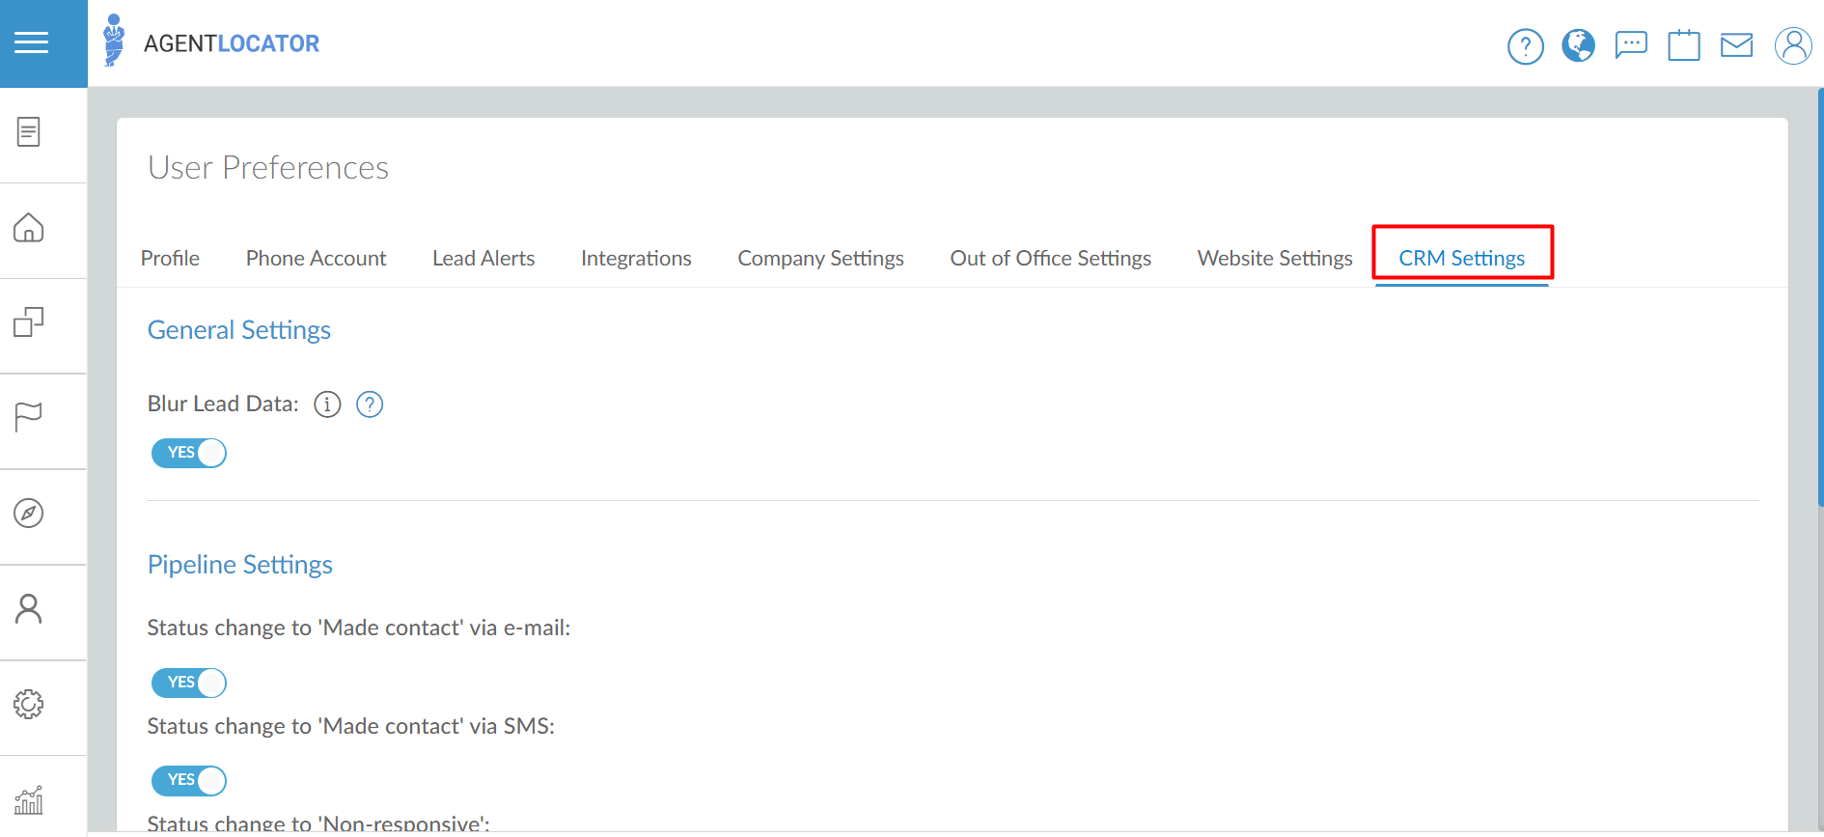Viewport: 1824px width, 837px height.
Task: Toggle 'Made contact' via e-mail switch
Action: point(189,683)
